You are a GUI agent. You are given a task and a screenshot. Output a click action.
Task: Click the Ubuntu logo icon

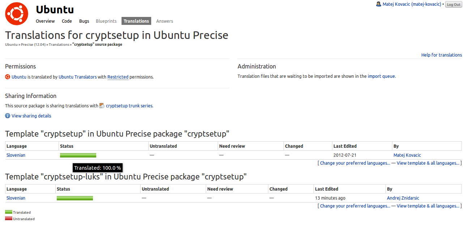click(x=17, y=14)
